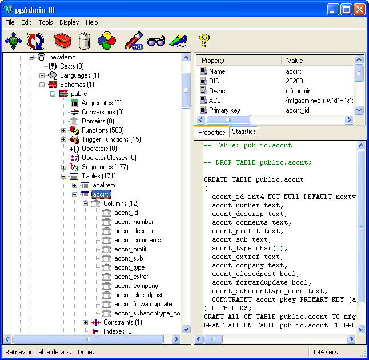Click the Add Server connection toolbar icon
This screenshot has height=360, width=369.
tap(13, 41)
